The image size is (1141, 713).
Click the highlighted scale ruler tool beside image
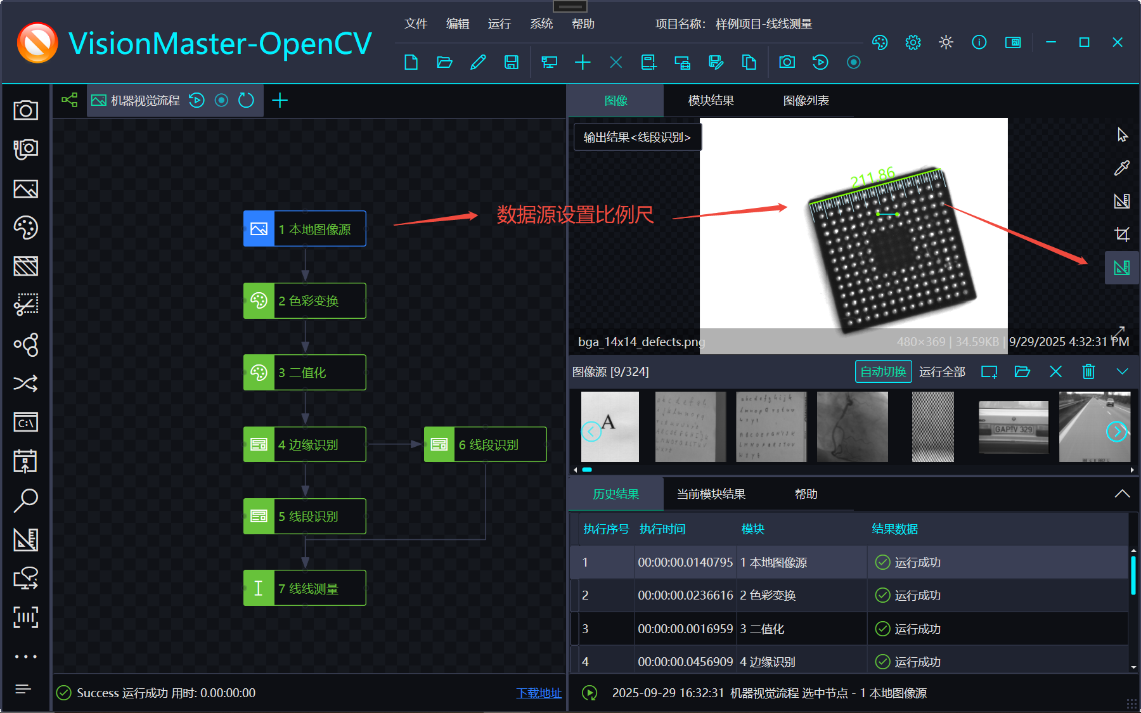pos(1122,267)
